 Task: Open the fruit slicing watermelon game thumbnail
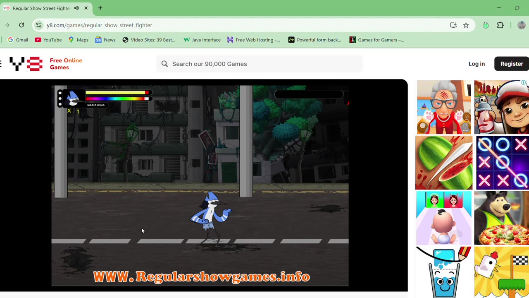tap(443, 163)
